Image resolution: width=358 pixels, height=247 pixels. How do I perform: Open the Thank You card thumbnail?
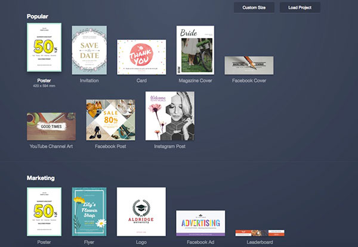point(141,57)
